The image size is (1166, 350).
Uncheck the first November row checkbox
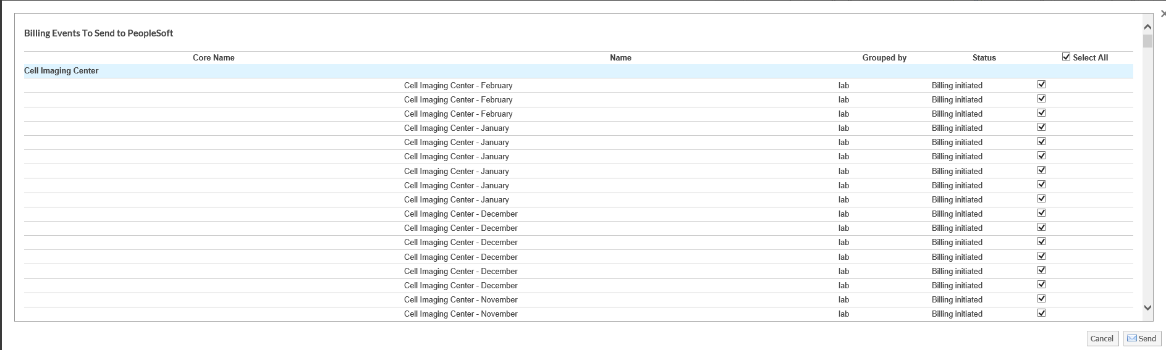1041,299
